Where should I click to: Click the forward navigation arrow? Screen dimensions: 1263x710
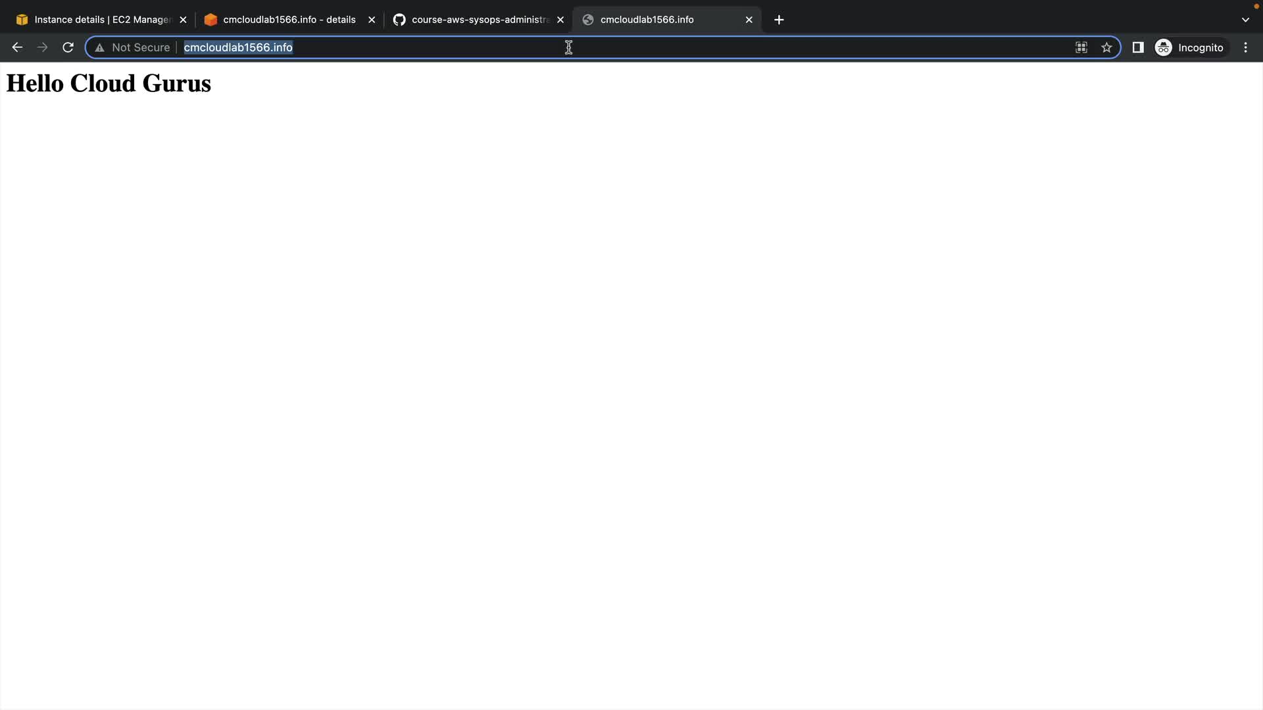(42, 47)
